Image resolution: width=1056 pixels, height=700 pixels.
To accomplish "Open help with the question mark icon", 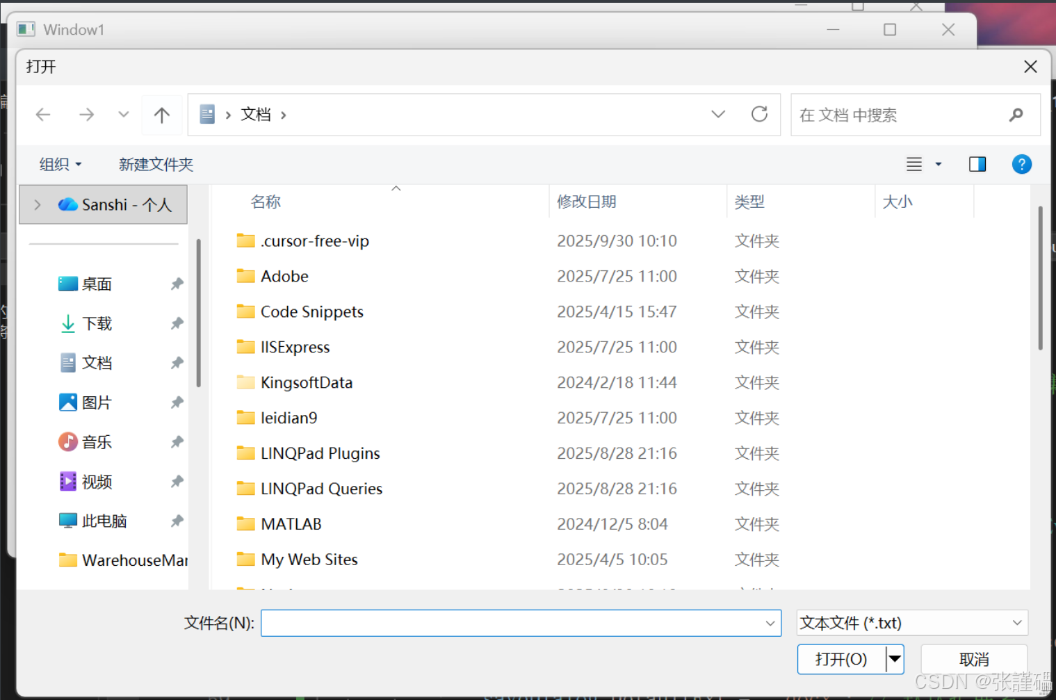I will [x=1022, y=164].
